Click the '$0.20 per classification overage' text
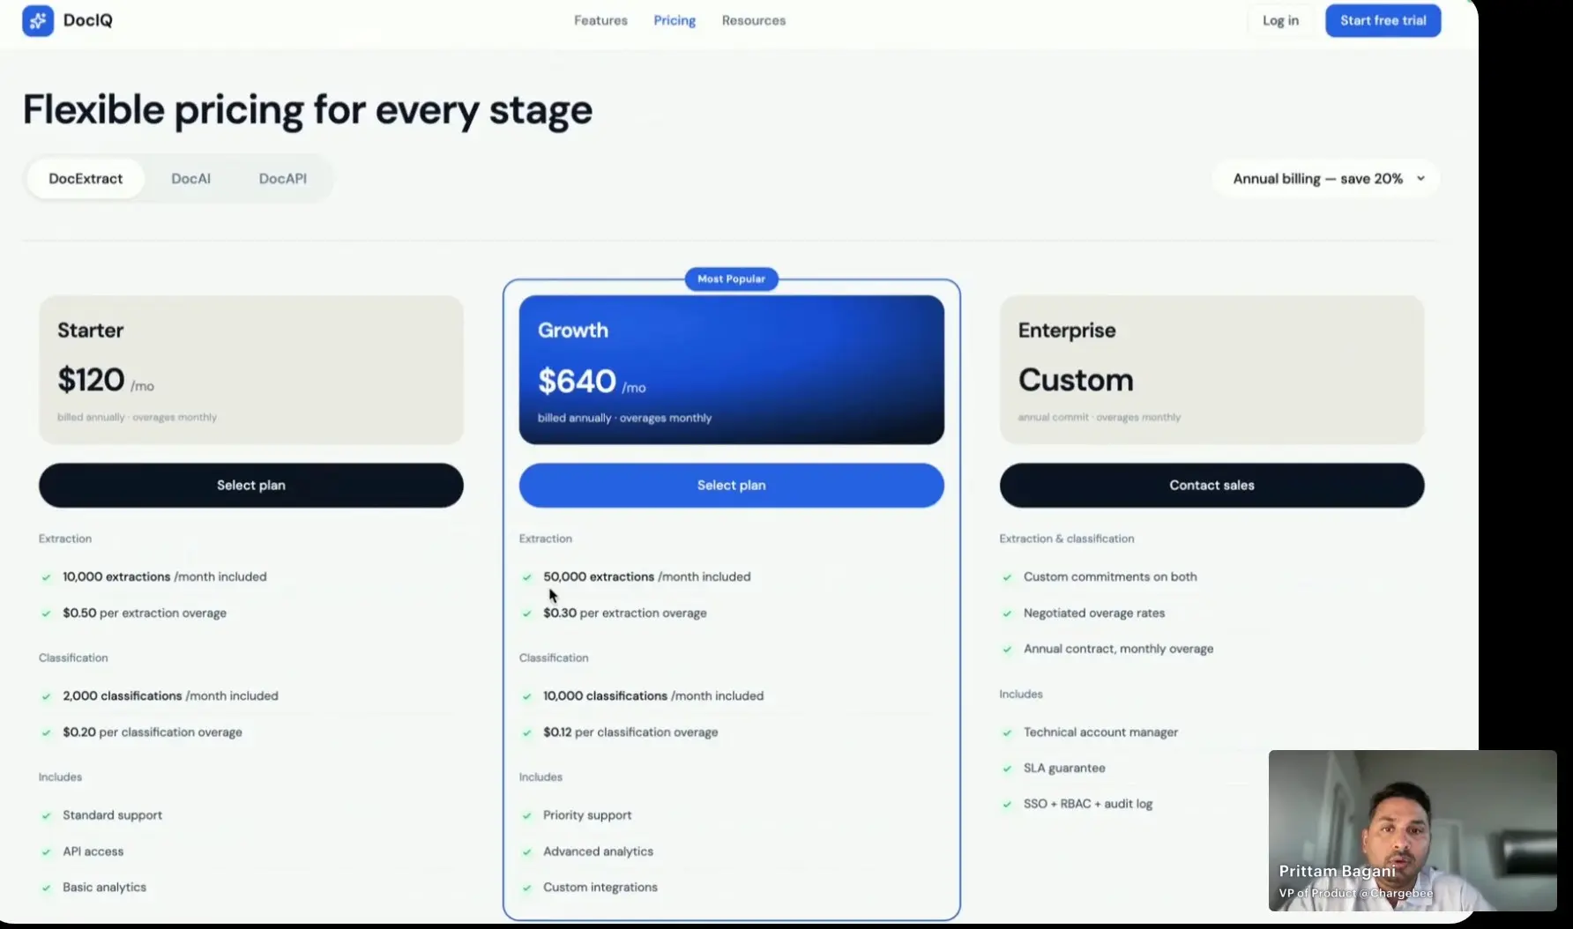 pyautogui.click(x=153, y=732)
